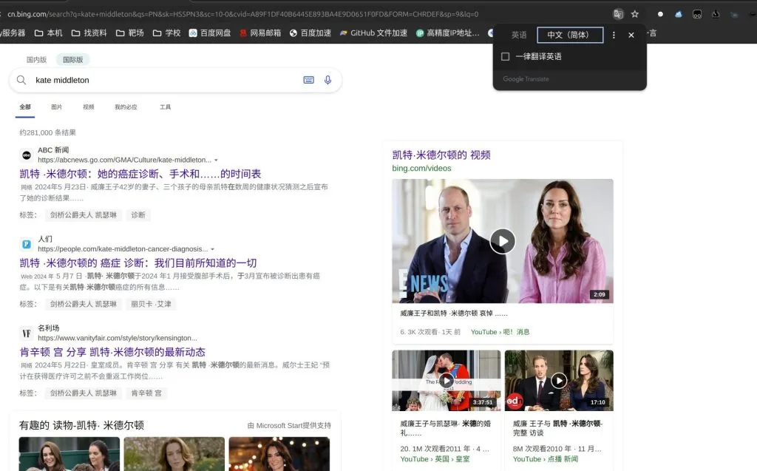The height and width of the screenshot is (471, 757).
Task: Open the on-screen keyboard icon in search box
Action: tap(308, 80)
